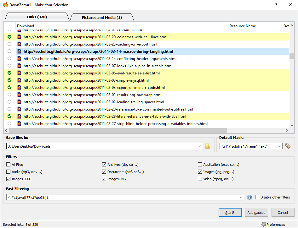298x228 pixels.
Task: Uncheck the Images (jpg, png...) filter
Action: pyautogui.click(x=200, y=171)
